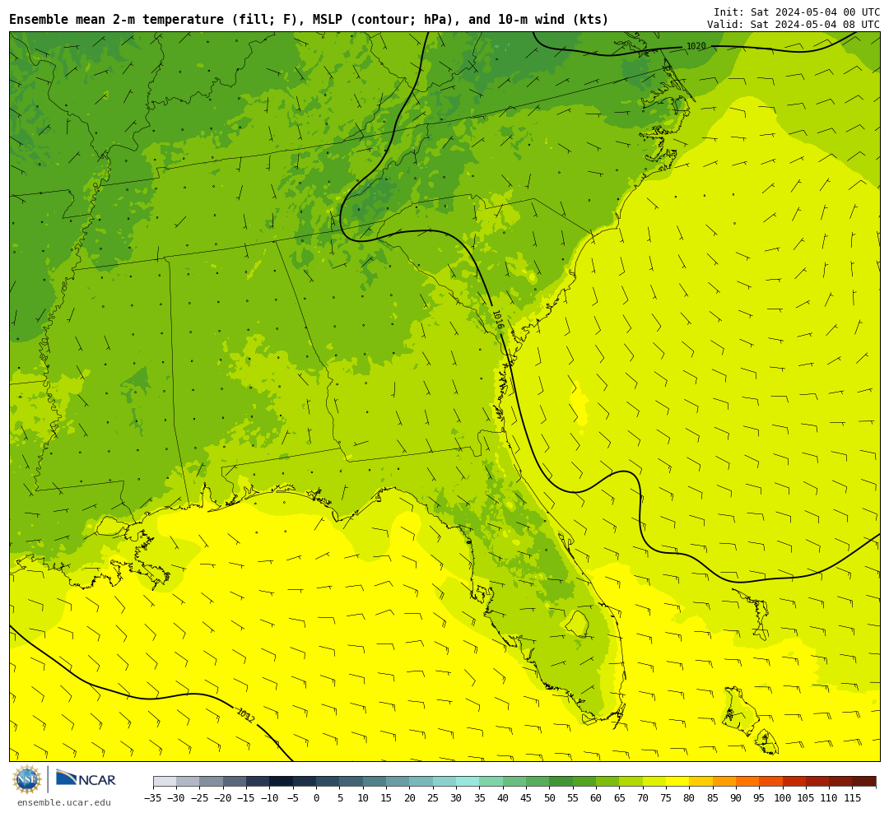Click the colorbar swatch right of 60
Viewport: 889px width, 813px height.
pyautogui.click(x=607, y=782)
